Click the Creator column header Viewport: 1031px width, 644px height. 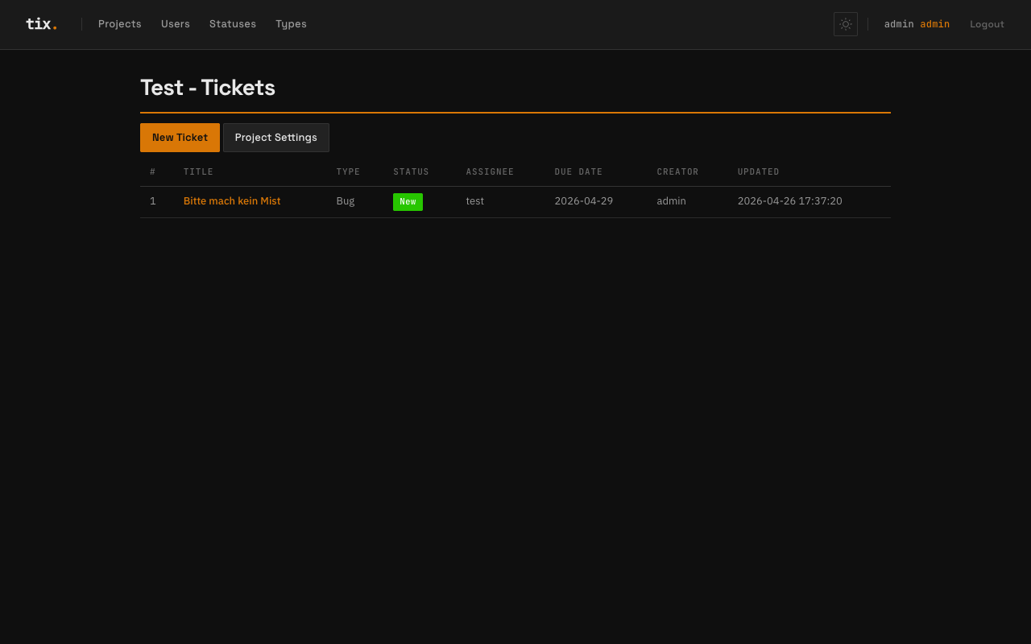(677, 171)
